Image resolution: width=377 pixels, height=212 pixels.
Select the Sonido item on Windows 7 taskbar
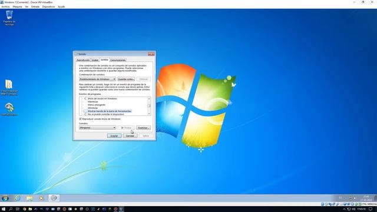[54, 198]
